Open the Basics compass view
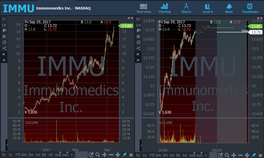Viewport: 264px width, 158px height. click(x=186, y=8)
